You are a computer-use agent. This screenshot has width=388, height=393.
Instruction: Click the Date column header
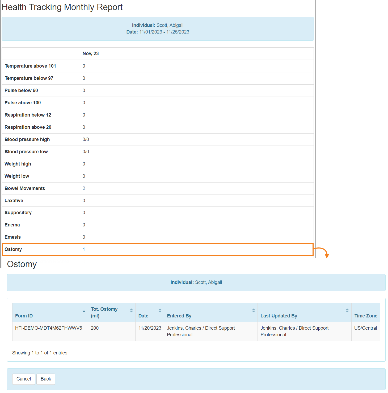150,313
